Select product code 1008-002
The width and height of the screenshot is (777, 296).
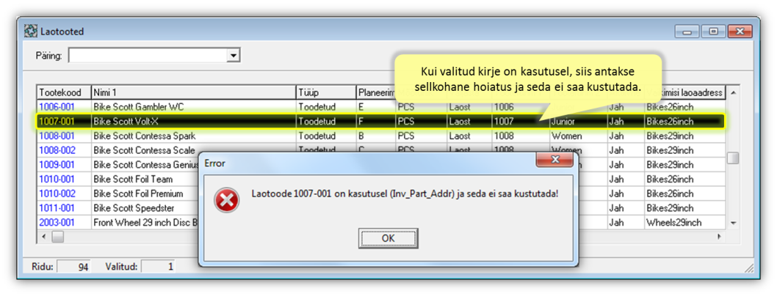(x=57, y=149)
